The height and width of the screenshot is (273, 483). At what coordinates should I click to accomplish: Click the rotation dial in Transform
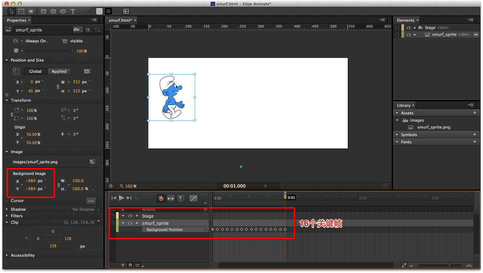pos(62,134)
